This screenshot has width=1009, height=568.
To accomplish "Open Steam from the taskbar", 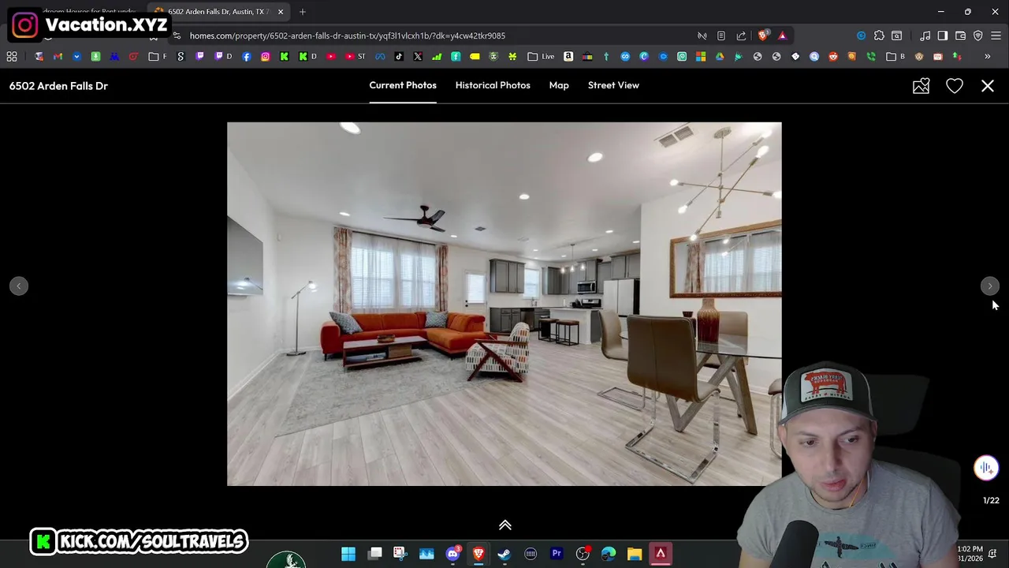I will pyautogui.click(x=504, y=554).
